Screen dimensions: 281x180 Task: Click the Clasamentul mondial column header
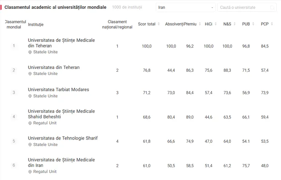(x=14, y=24)
